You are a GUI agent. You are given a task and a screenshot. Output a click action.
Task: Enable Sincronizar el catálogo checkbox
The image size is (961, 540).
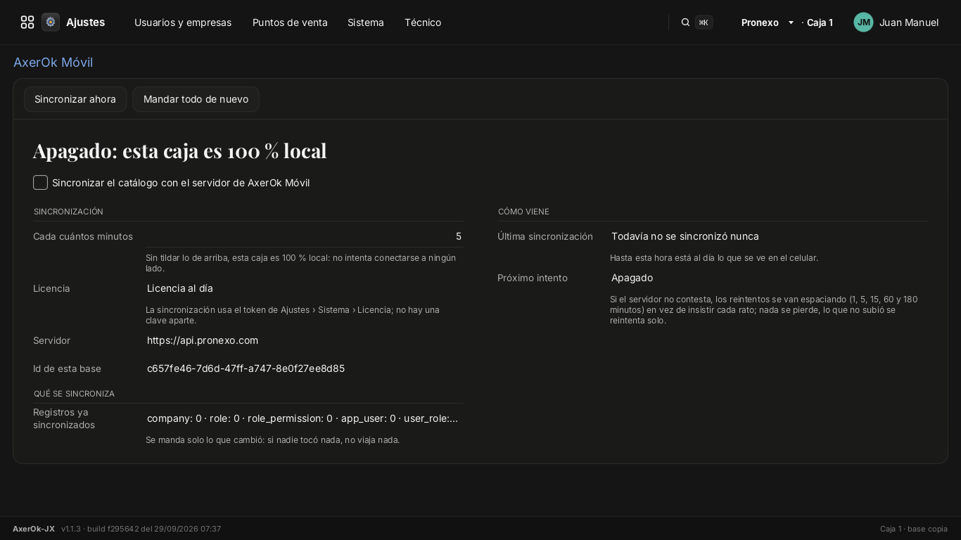click(41, 183)
